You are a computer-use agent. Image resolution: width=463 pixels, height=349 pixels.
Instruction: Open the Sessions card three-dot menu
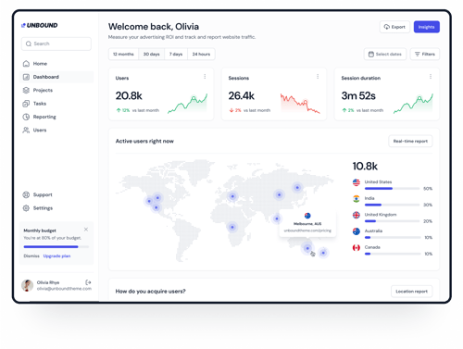(x=318, y=77)
